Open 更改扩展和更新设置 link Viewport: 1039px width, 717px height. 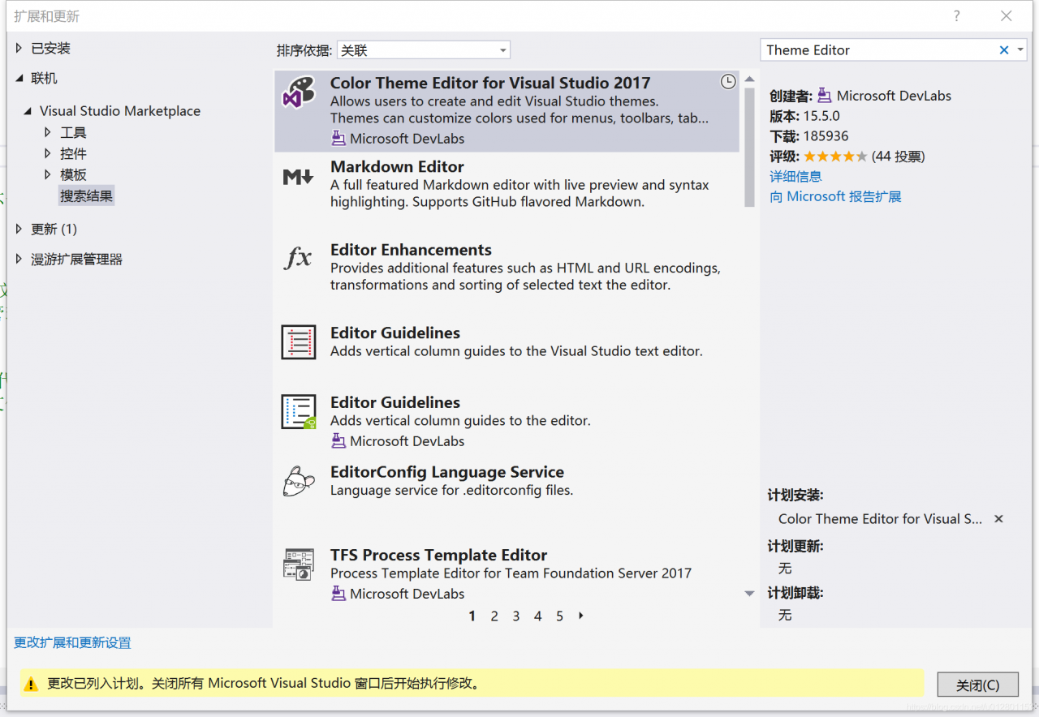tap(72, 642)
